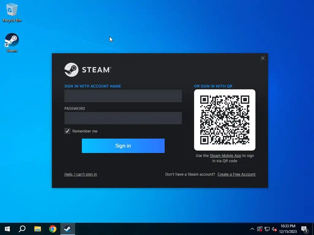The width and height of the screenshot is (314, 235).
Task: Click the muted volume tray icon
Action: pos(274,229)
